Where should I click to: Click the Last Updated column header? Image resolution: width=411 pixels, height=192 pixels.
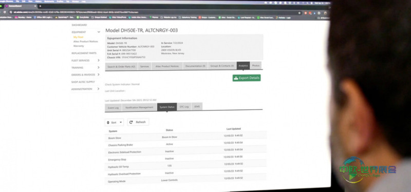pos(234,129)
